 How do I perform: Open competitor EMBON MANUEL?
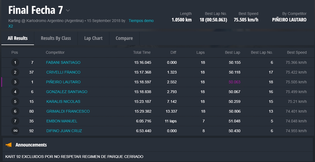tap(62, 121)
